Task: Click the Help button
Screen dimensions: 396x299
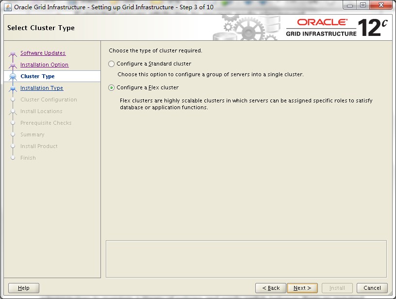Action: (x=24, y=288)
